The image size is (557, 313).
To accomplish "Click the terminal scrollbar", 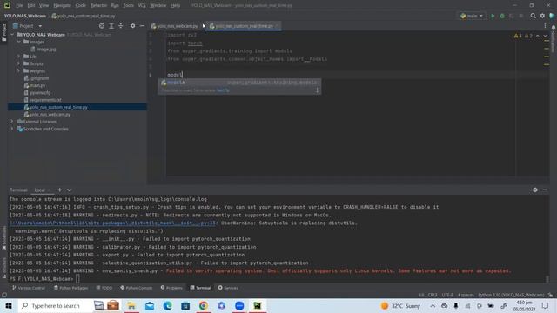I will tap(547, 278).
